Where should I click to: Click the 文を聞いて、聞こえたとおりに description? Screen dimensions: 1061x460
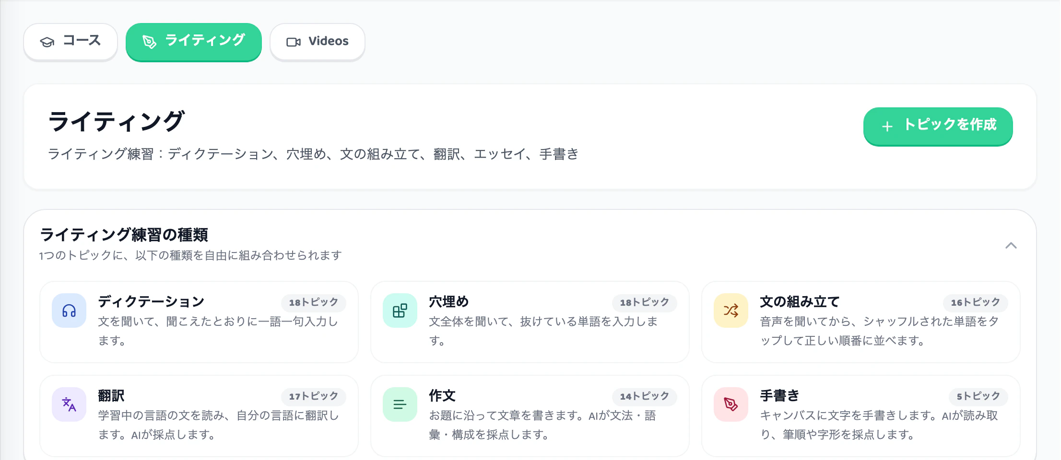218,331
